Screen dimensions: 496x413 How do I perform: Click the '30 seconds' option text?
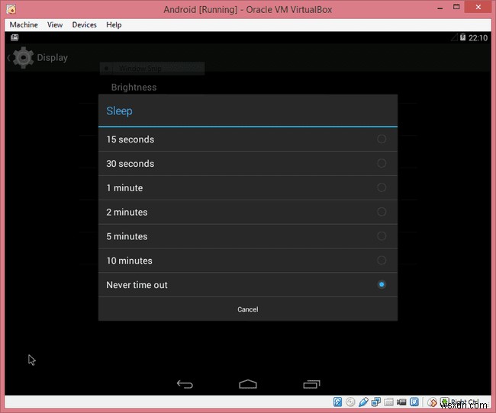point(130,164)
